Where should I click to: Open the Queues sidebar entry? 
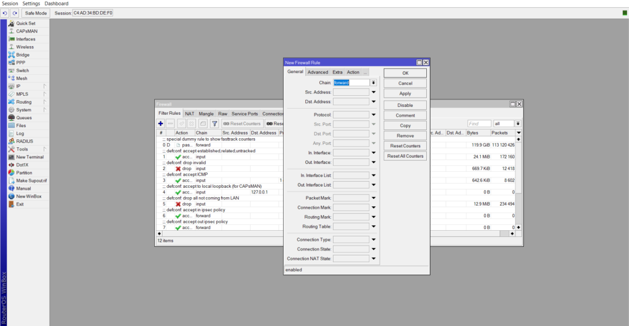tap(24, 117)
